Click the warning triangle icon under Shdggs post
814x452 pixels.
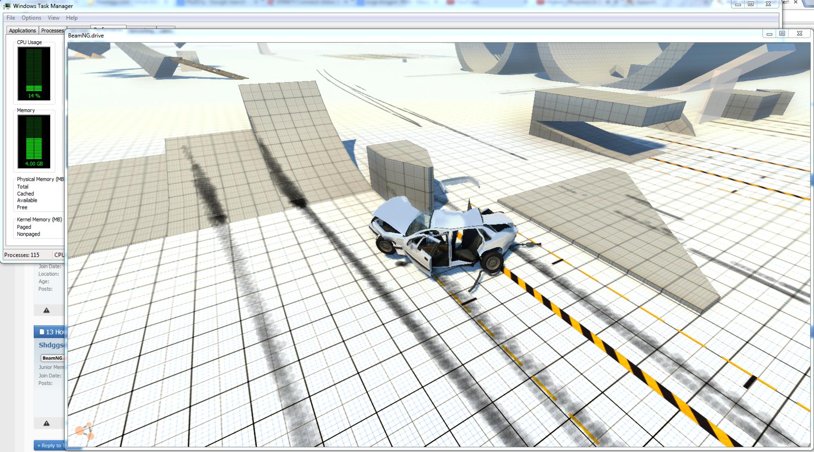click(46, 423)
